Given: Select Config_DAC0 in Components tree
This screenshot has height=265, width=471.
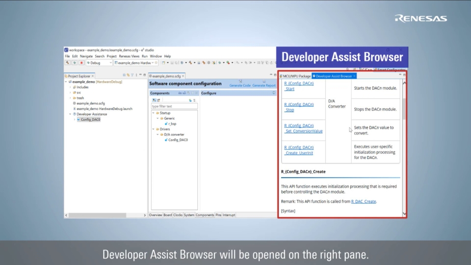Looking at the screenshot, I should click(178, 140).
